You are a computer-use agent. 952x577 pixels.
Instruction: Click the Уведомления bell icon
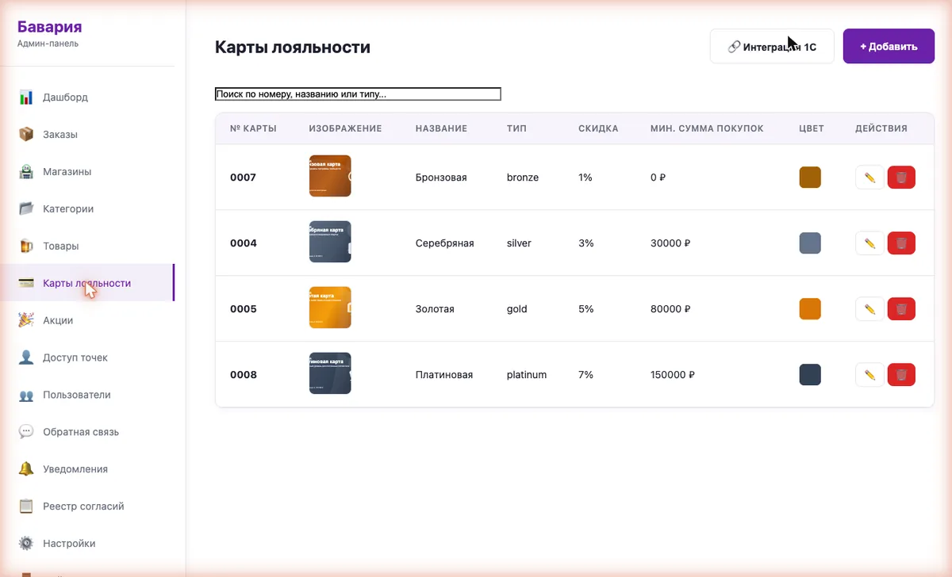point(26,469)
